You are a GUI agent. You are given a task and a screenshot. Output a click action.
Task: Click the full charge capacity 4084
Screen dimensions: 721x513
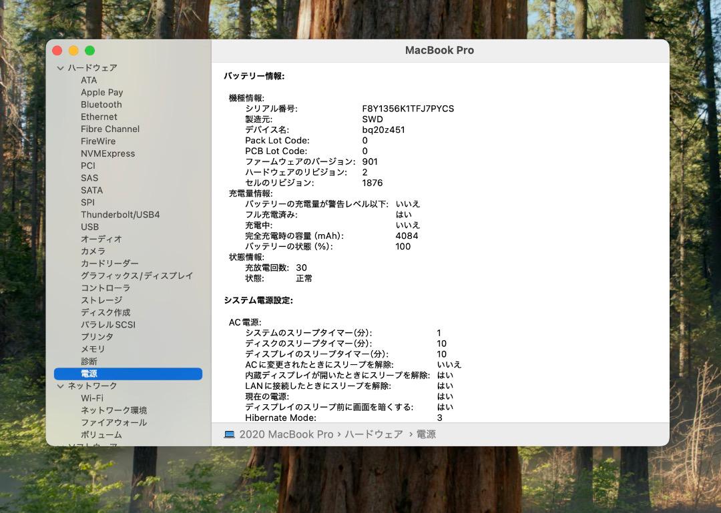(x=407, y=235)
